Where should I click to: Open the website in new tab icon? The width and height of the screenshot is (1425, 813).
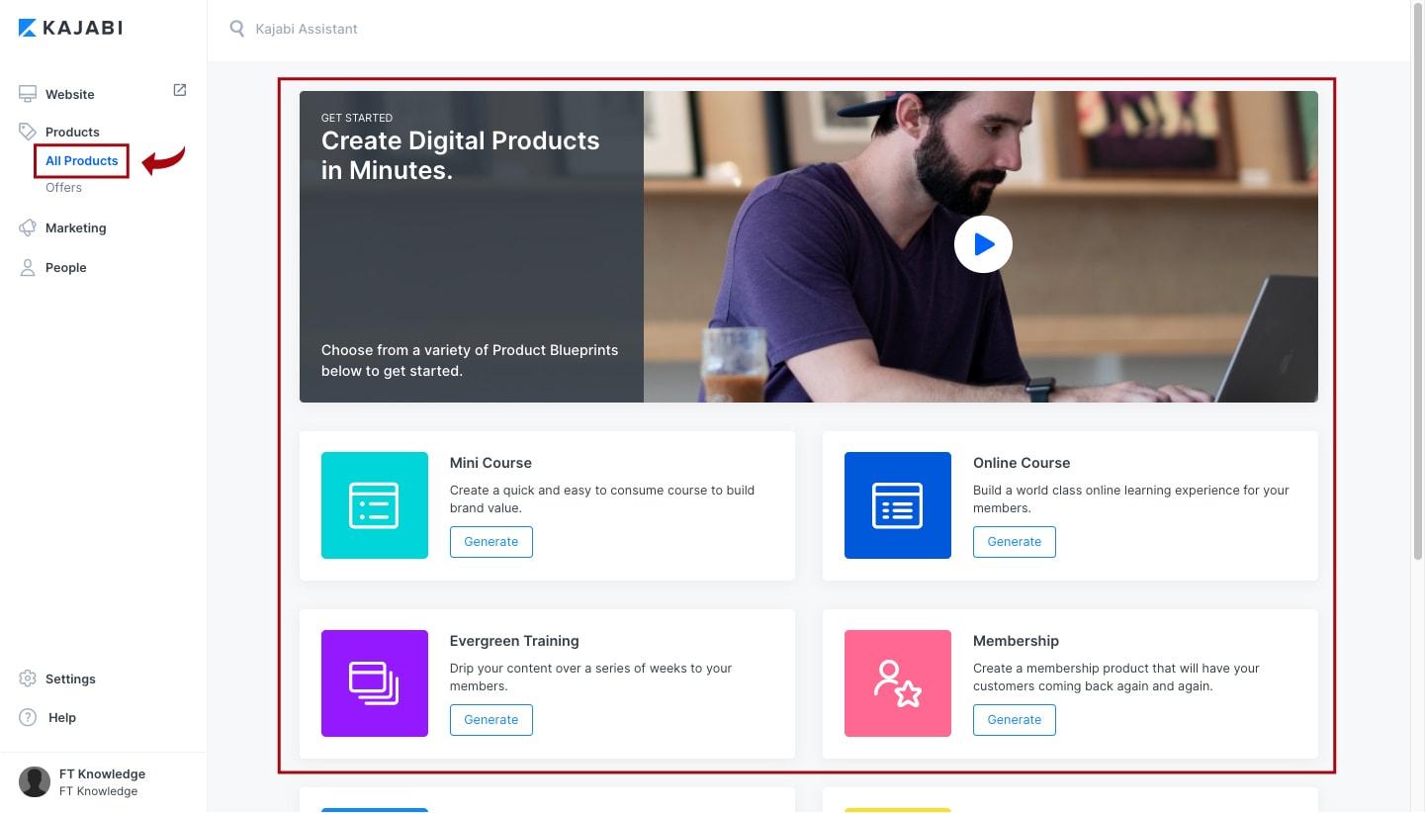(x=179, y=89)
